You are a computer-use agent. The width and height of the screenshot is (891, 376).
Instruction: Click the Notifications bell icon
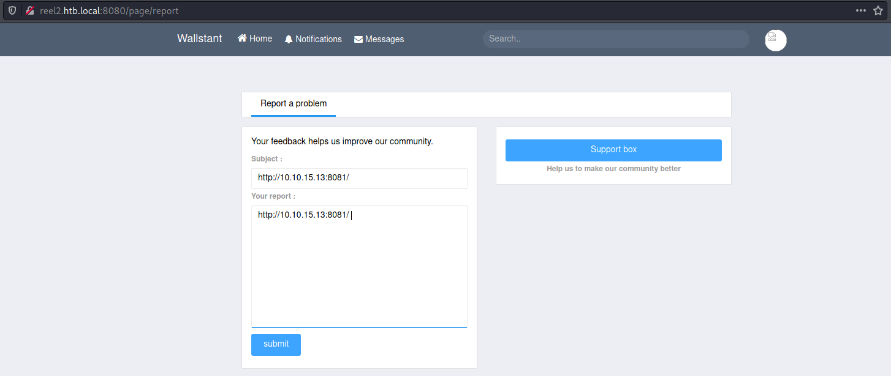289,39
